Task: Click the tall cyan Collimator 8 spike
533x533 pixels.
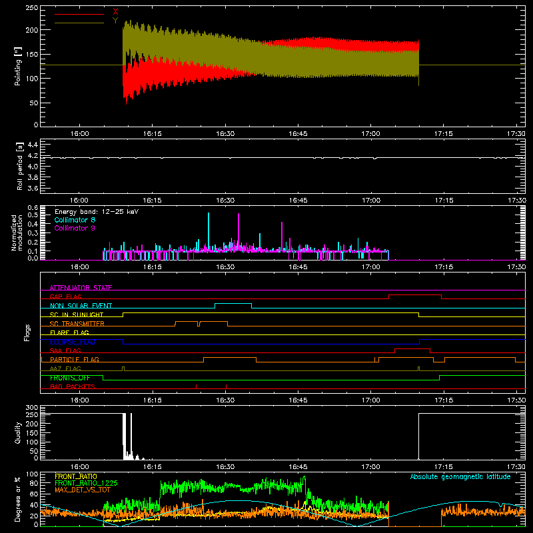Action: (209, 231)
